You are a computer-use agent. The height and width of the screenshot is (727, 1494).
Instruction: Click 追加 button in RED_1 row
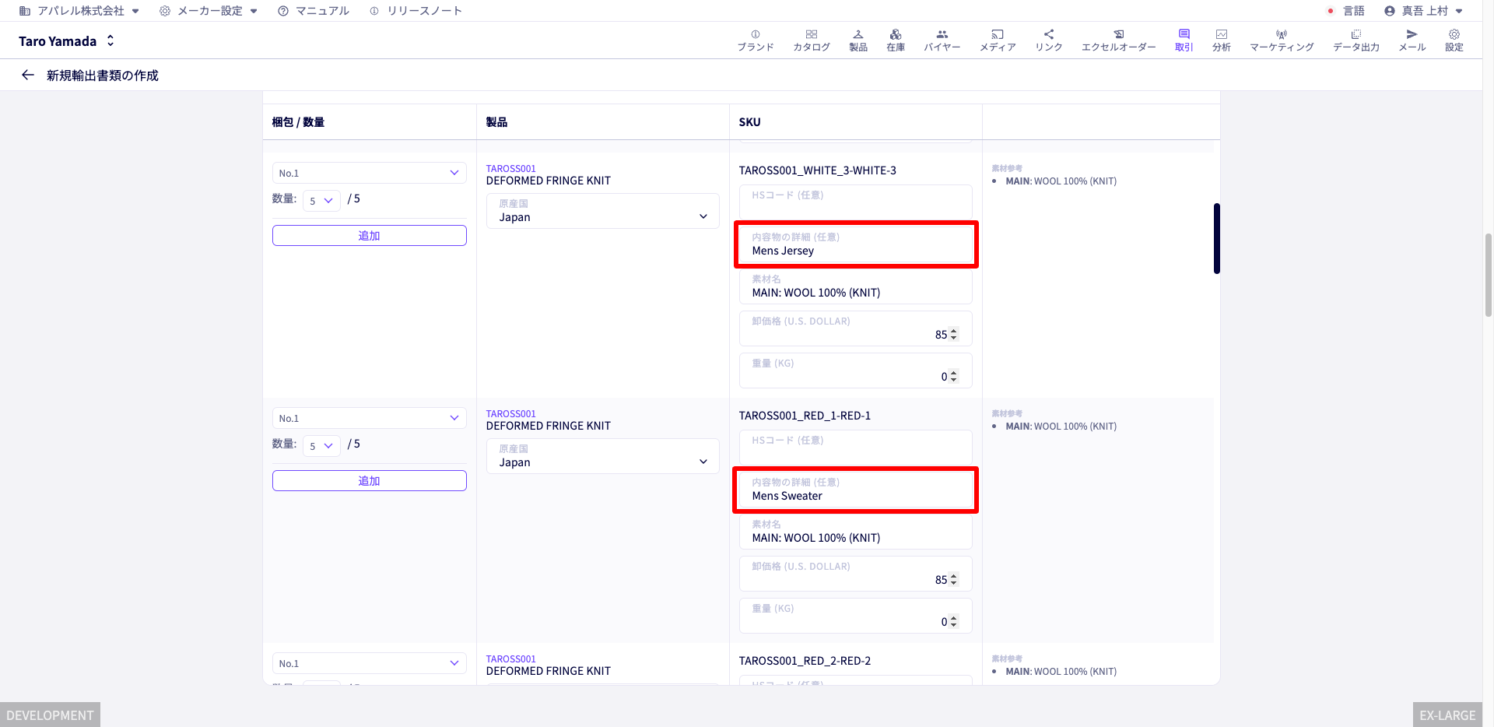click(x=369, y=480)
